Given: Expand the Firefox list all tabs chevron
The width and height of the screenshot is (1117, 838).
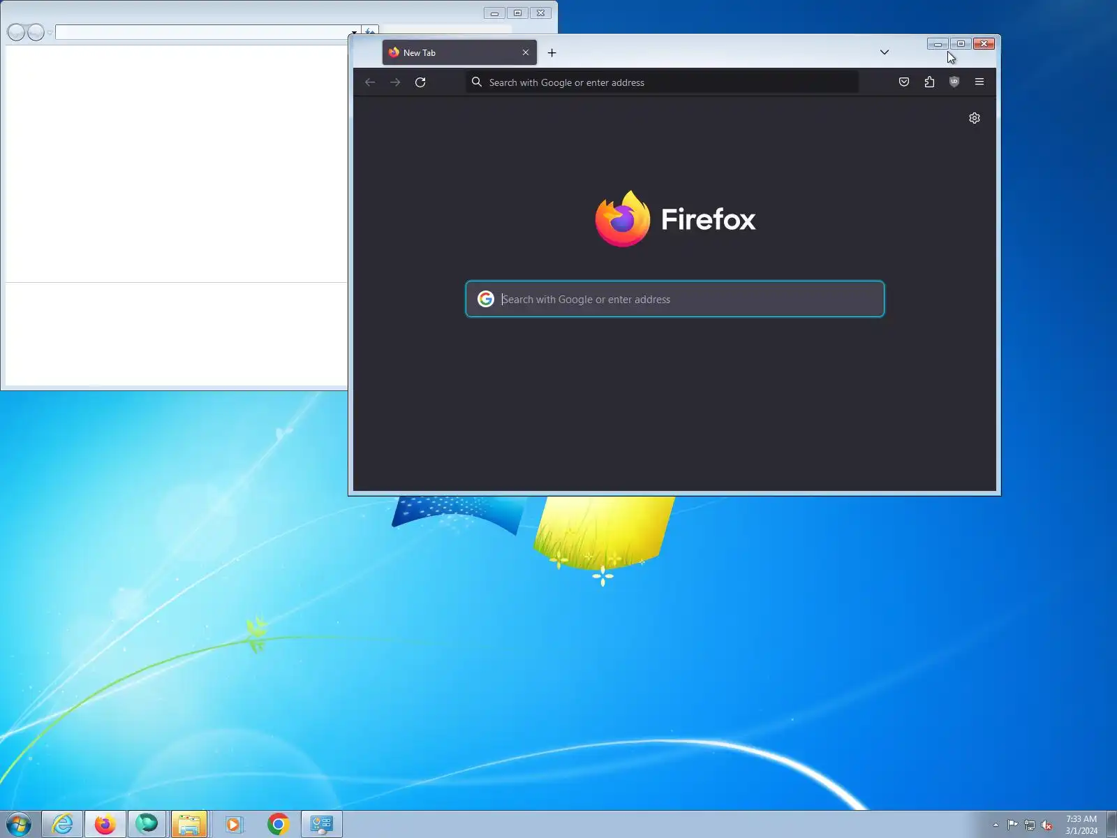Looking at the screenshot, I should pyautogui.click(x=885, y=52).
